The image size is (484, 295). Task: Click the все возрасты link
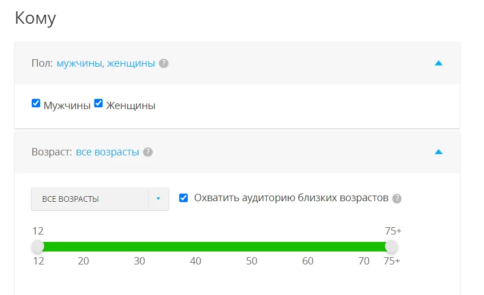click(x=107, y=152)
